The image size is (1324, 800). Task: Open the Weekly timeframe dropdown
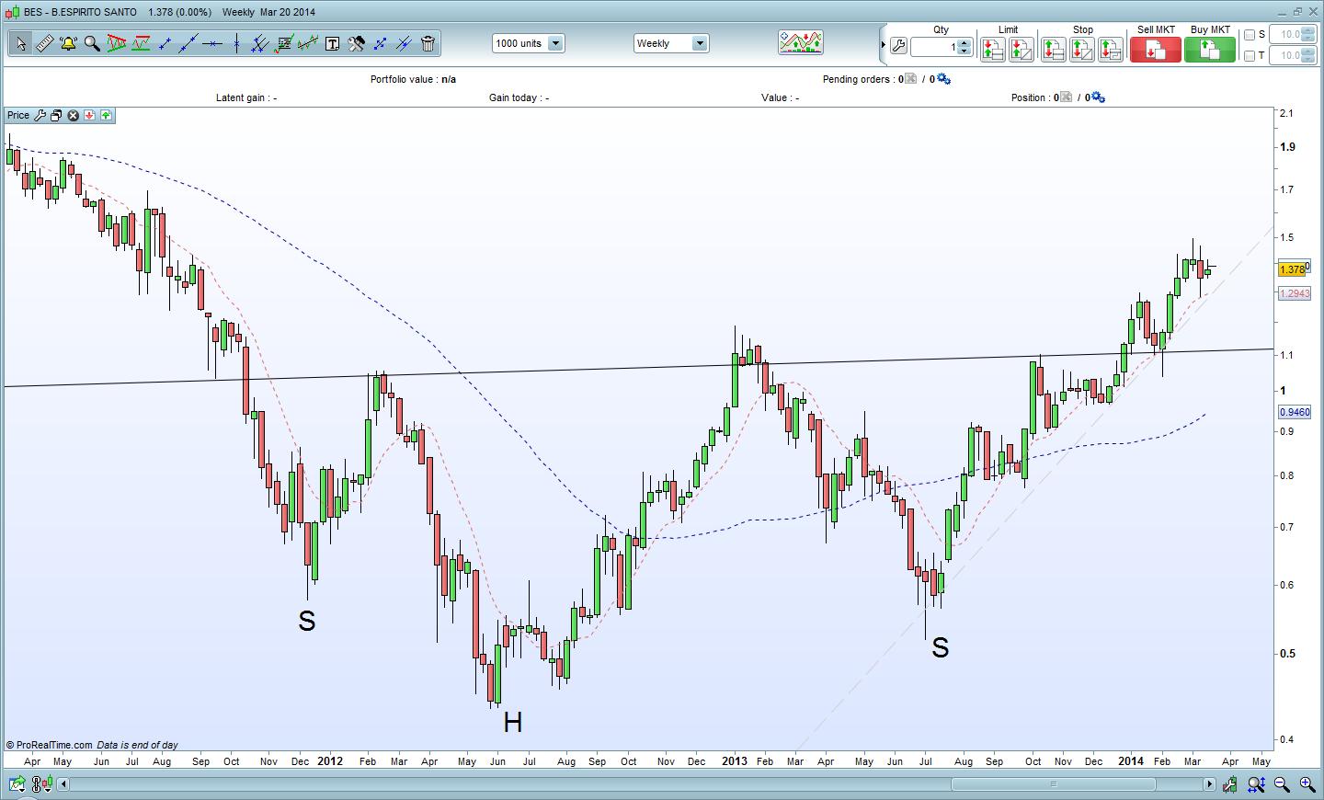671,43
